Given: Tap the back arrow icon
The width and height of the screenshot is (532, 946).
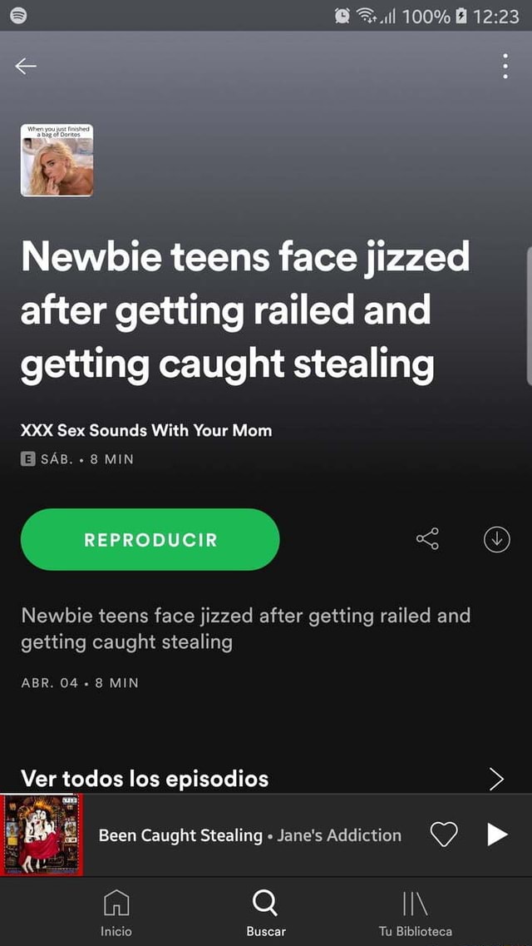Looking at the screenshot, I should pos(26,67).
